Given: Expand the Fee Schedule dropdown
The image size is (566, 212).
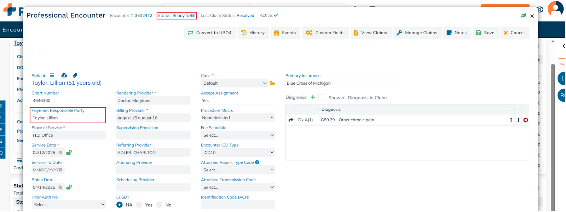Looking at the screenshot, I should click(x=238, y=135).
